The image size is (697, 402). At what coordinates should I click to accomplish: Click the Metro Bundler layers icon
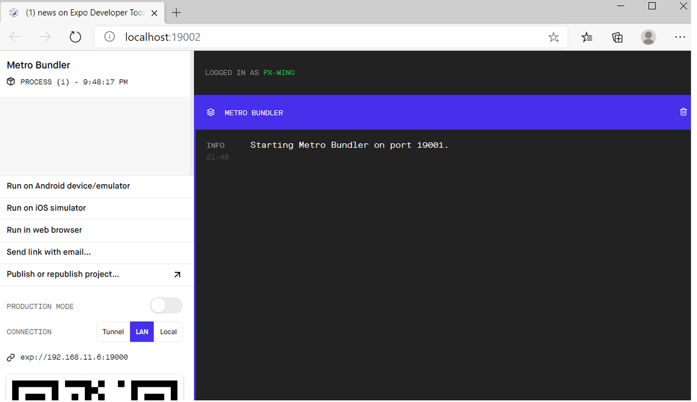click(211, 112)
